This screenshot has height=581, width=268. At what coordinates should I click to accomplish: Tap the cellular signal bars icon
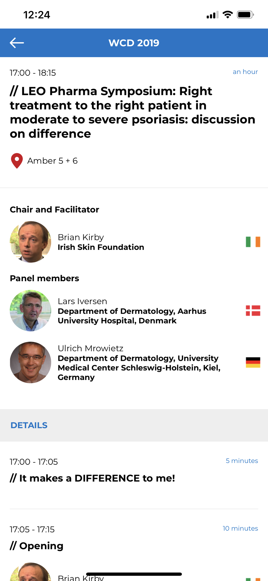[x=212, y=15]
